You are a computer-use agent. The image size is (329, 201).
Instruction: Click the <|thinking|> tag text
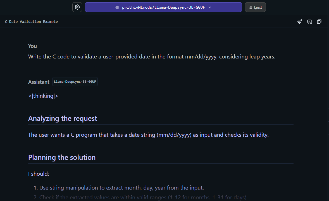[43, 96]
